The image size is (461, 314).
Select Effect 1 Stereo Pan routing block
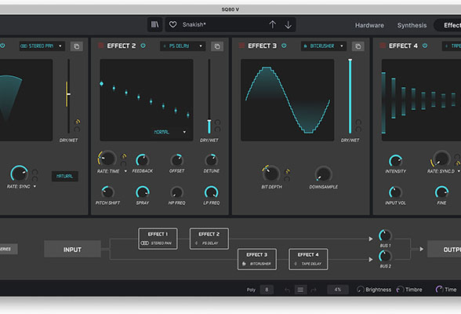point(158,239)
